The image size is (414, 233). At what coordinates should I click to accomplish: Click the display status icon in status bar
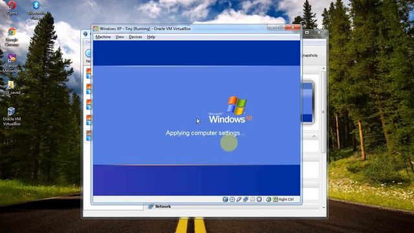point(259,199)
